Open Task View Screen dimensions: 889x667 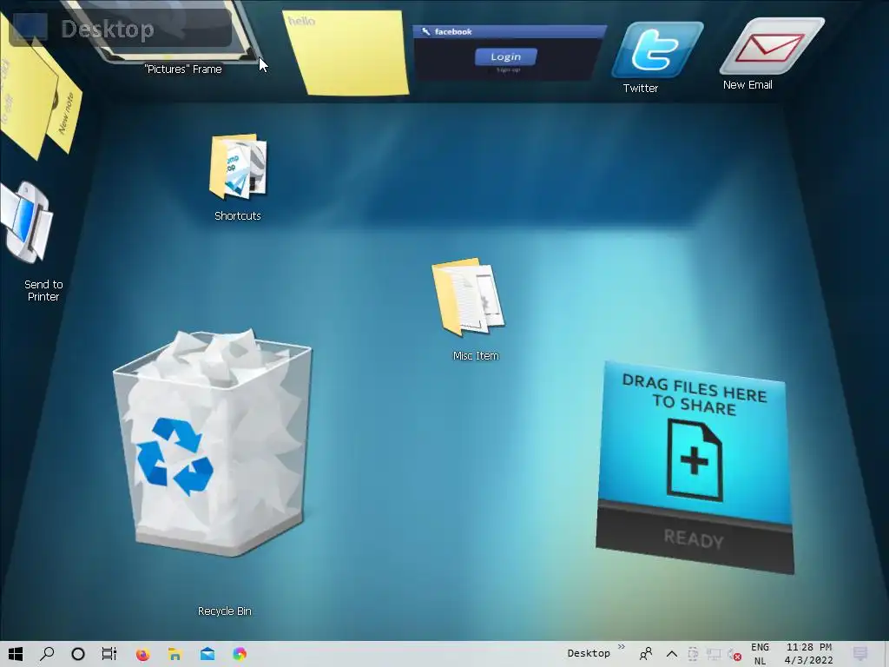[x=109, y=654]
